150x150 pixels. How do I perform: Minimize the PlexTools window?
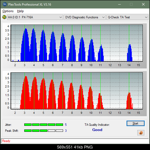point(119,4)
